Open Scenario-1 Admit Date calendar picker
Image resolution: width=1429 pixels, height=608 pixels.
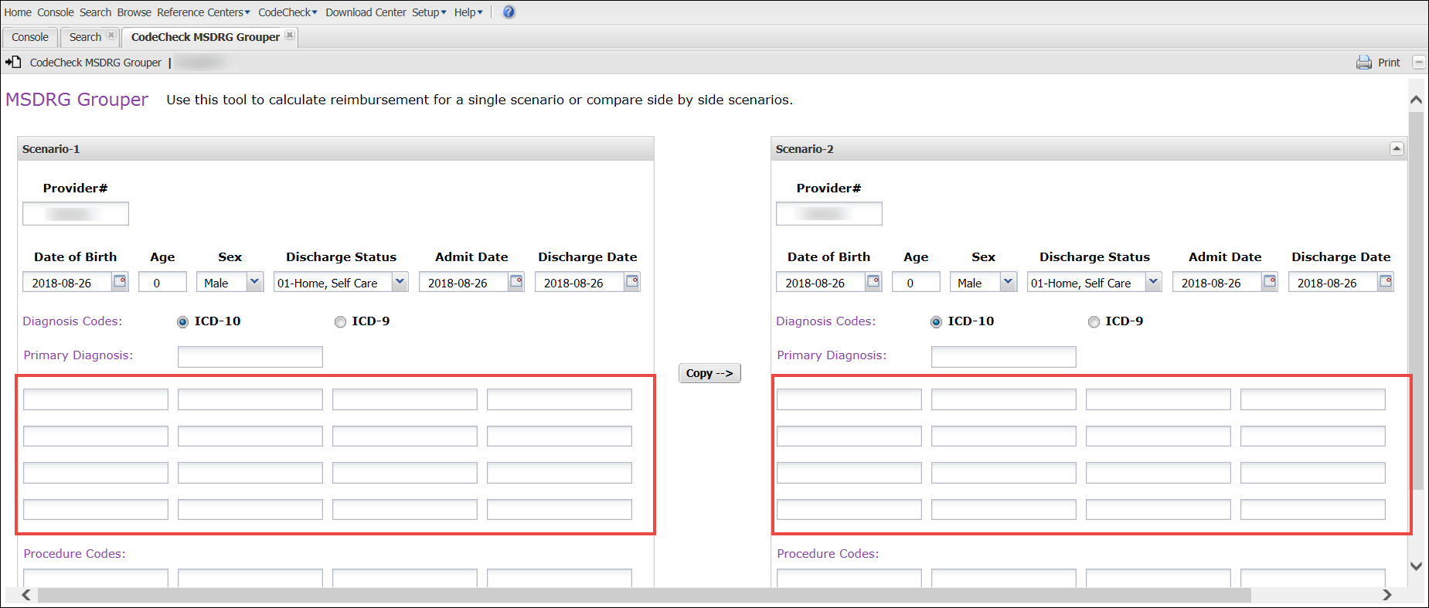tap(516, 282)
